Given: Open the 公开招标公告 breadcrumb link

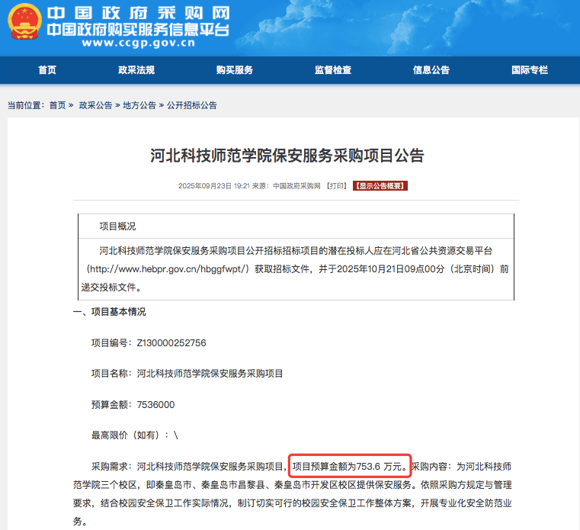Looking at the screenshot, I should (x=191, y=105).
